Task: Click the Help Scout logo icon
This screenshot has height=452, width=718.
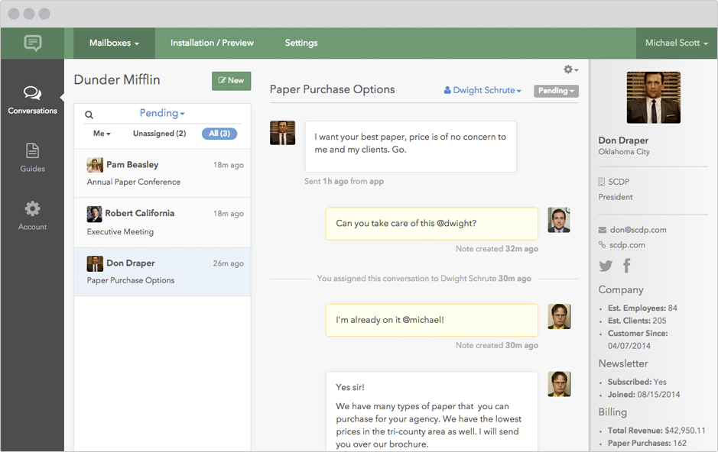Action: (32, 43)
